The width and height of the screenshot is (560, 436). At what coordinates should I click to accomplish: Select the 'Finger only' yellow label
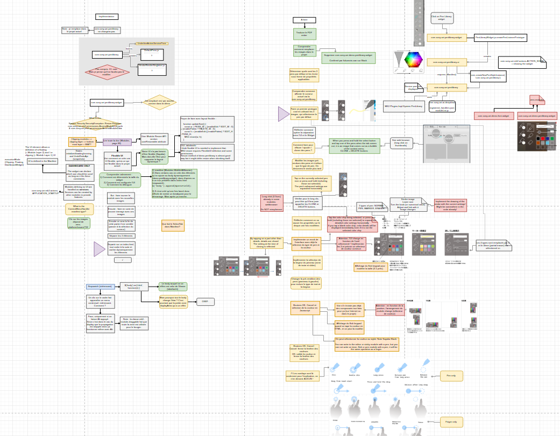coord(451,422)
